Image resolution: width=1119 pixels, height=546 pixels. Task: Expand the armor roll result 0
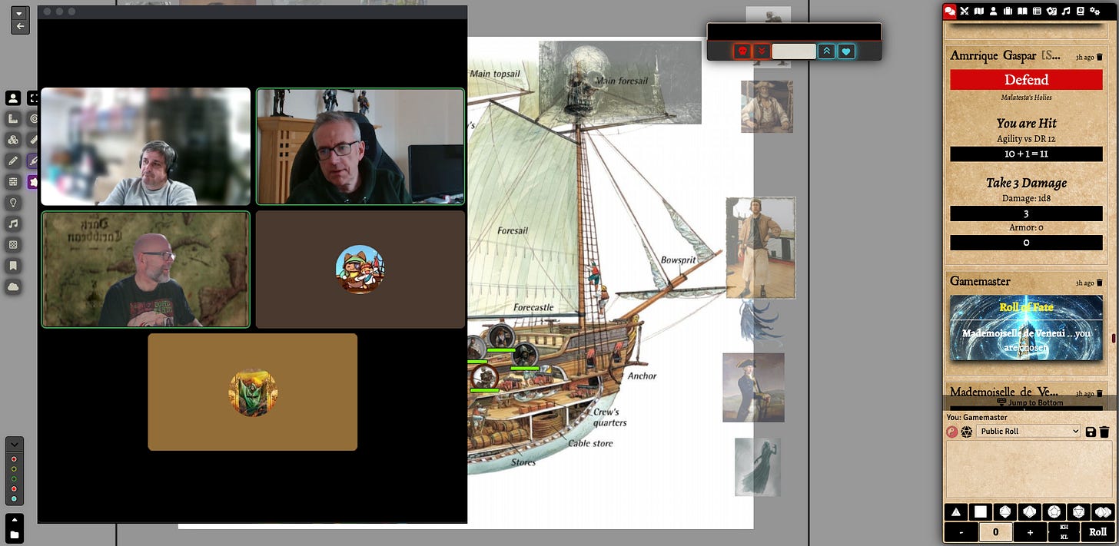coord(1026,243)
